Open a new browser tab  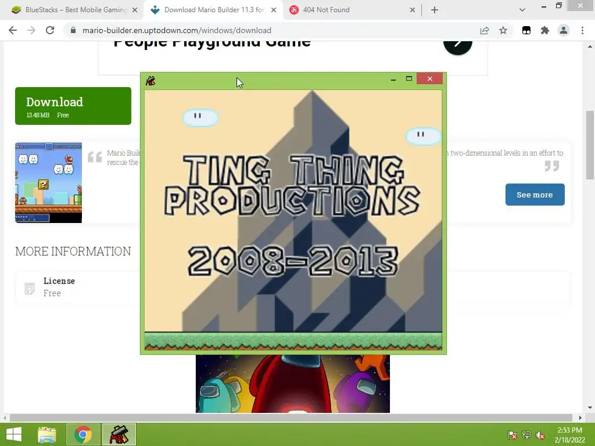pyautogui.click(x=435, y=10)
